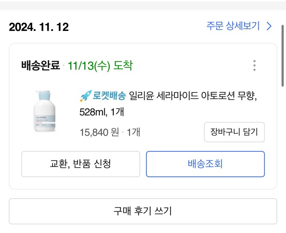This screenshot has height=233, width=286.
Task: Click the lotion bottle product thumbnail
Action: click(45, 111)
